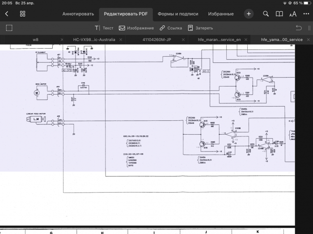Switch to 41104260M-JP document tab

(x=156, y=40)
